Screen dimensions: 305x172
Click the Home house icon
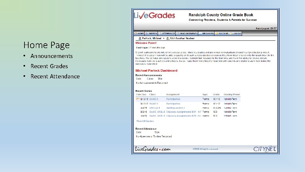[136, 33]
